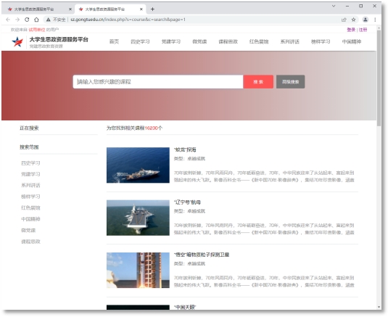Viewport: 388px width, 317px height.
Task: Open a new tab with plus icon
Action: click(x=152, y=9)
